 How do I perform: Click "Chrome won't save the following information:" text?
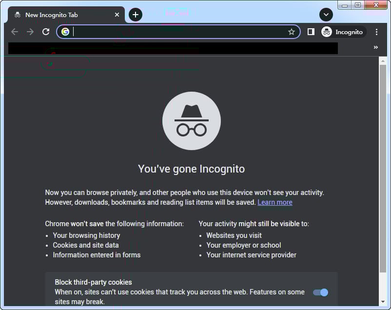[x=114, y=224]
